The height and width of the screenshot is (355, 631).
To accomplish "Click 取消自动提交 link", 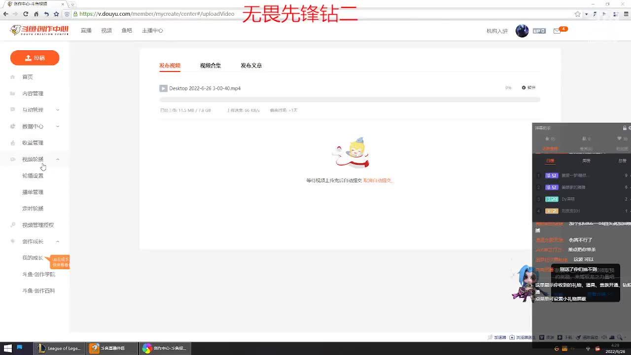I will pos(377,180).
